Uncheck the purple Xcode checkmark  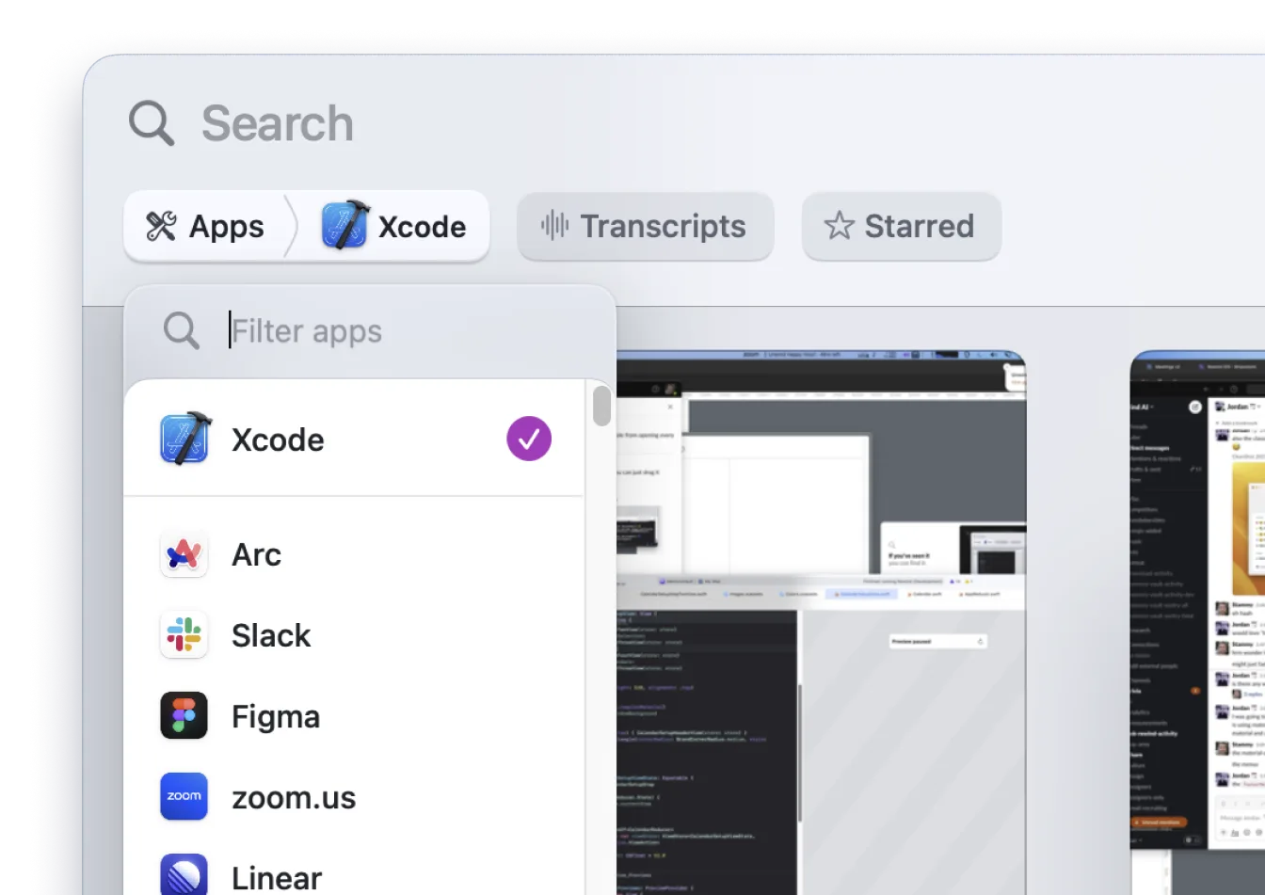[x=529, y=439]
